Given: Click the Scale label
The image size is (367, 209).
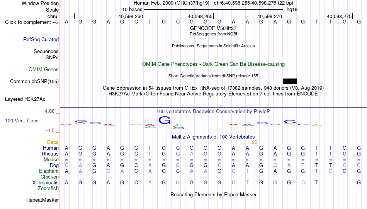Looking at the screenshot, I should (52, 10).
